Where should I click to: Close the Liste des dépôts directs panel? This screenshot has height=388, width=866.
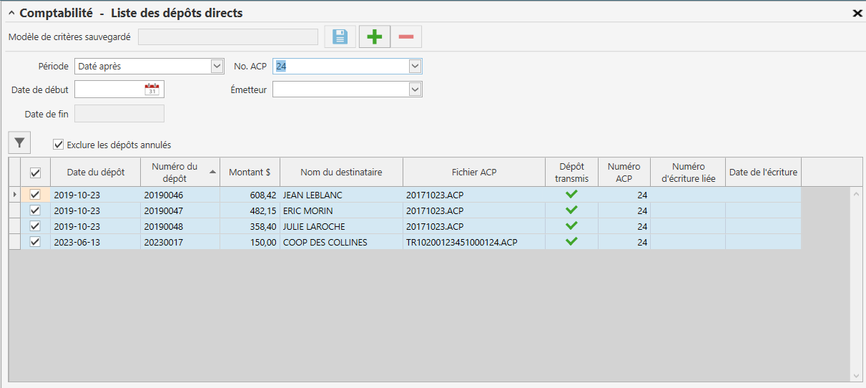(x=857, y=13)
